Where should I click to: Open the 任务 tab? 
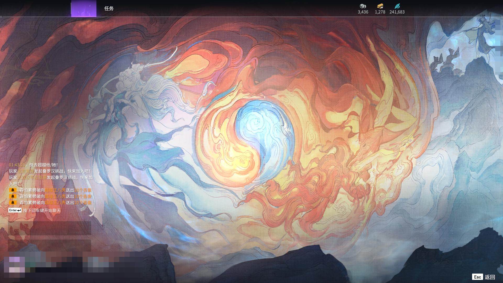point(109,8)
